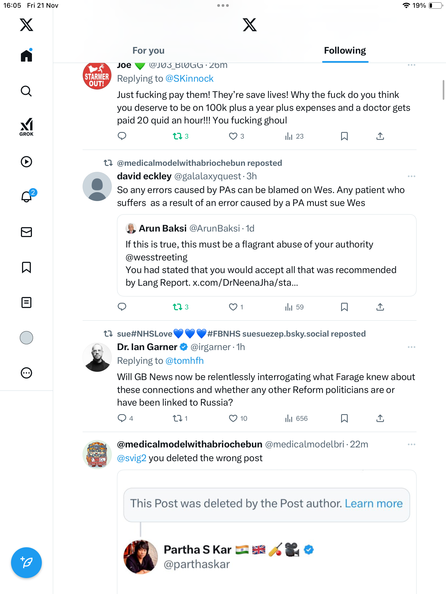Tap the blue compose post button
The image size is (446, 594).
26,563
